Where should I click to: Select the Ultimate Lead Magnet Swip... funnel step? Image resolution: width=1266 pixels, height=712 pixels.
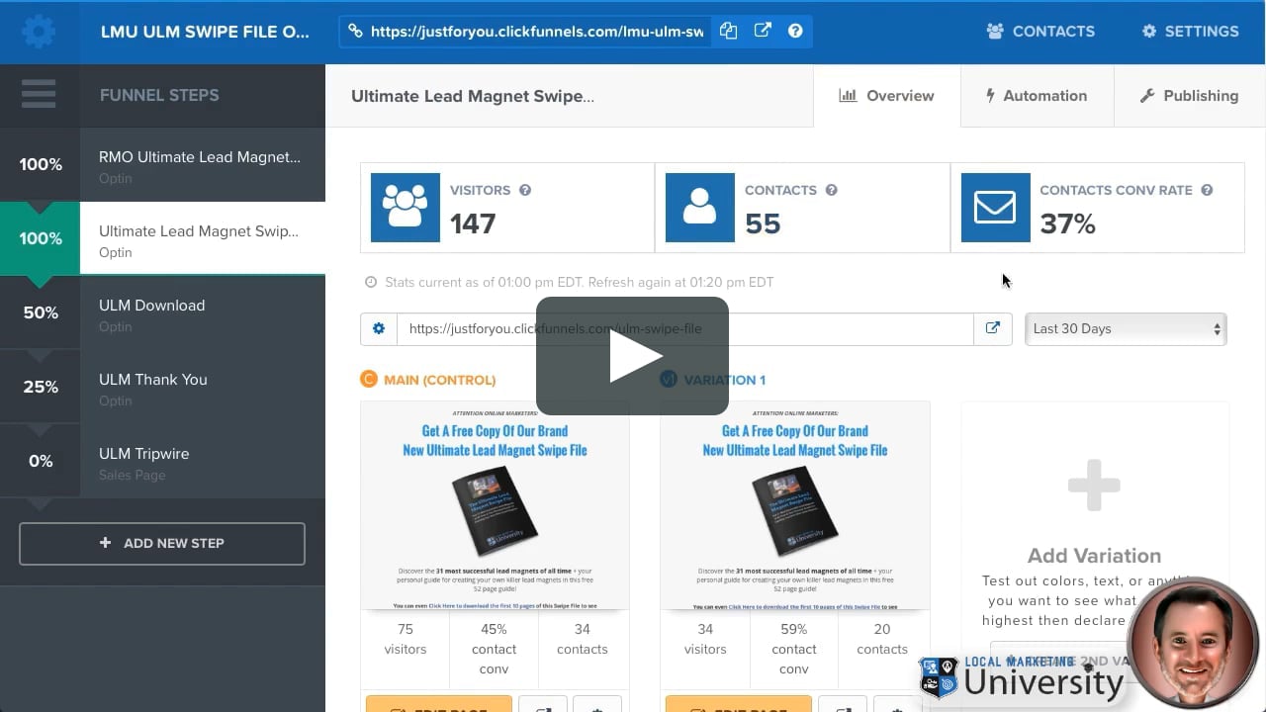pyautogui.click(x=203, y=238)
